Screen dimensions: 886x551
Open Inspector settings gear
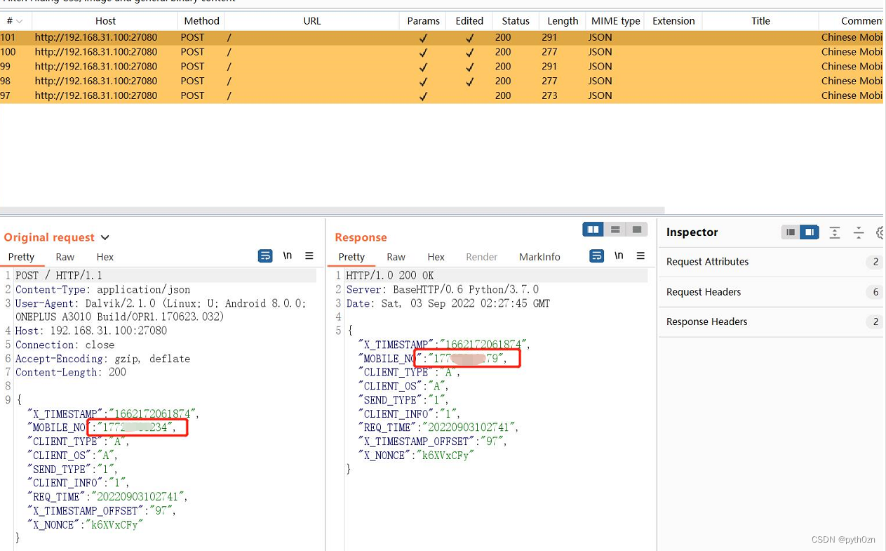880,232
